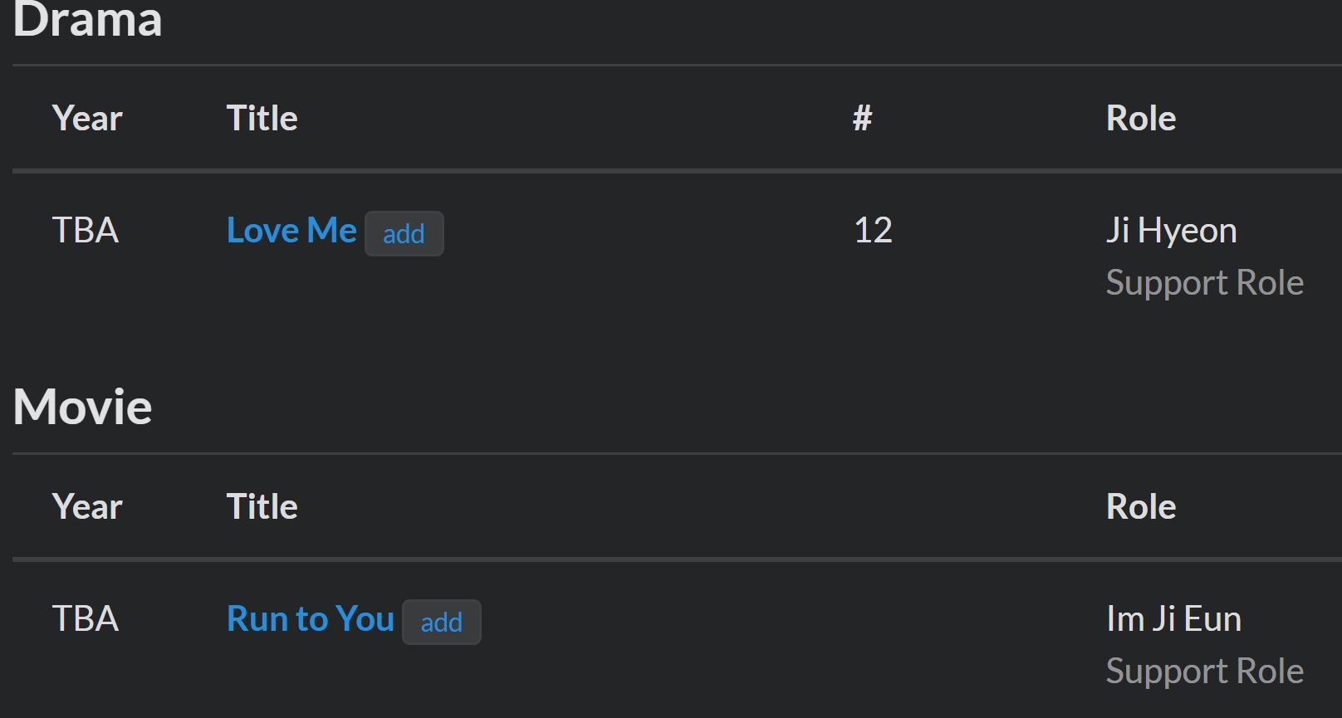Add Love Me to your list
The height and width of the screenshot is (718, 1342).
[x=404, y=234]
